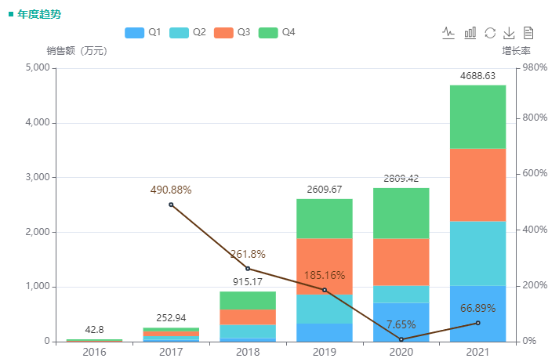
Task: Click the 年度趋势 chart title
Action: click(x=38, y=14)
